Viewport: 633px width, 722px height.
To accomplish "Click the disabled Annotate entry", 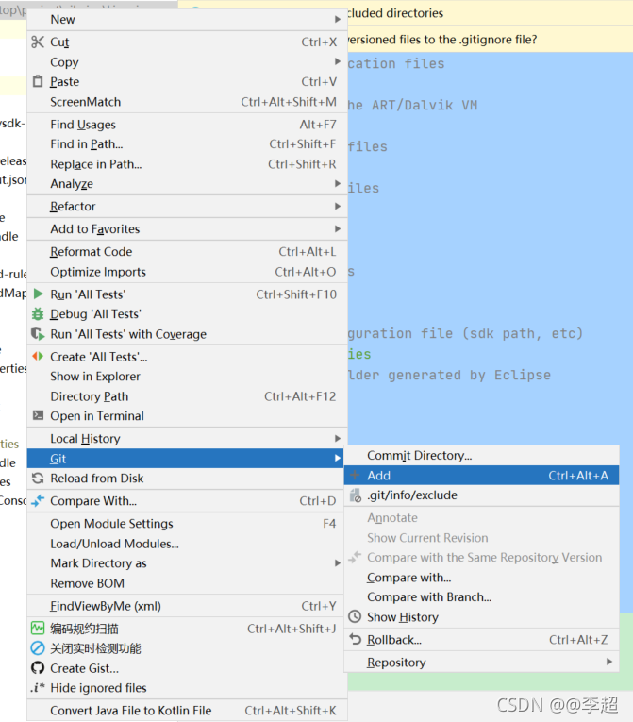I will pos(481,518).
